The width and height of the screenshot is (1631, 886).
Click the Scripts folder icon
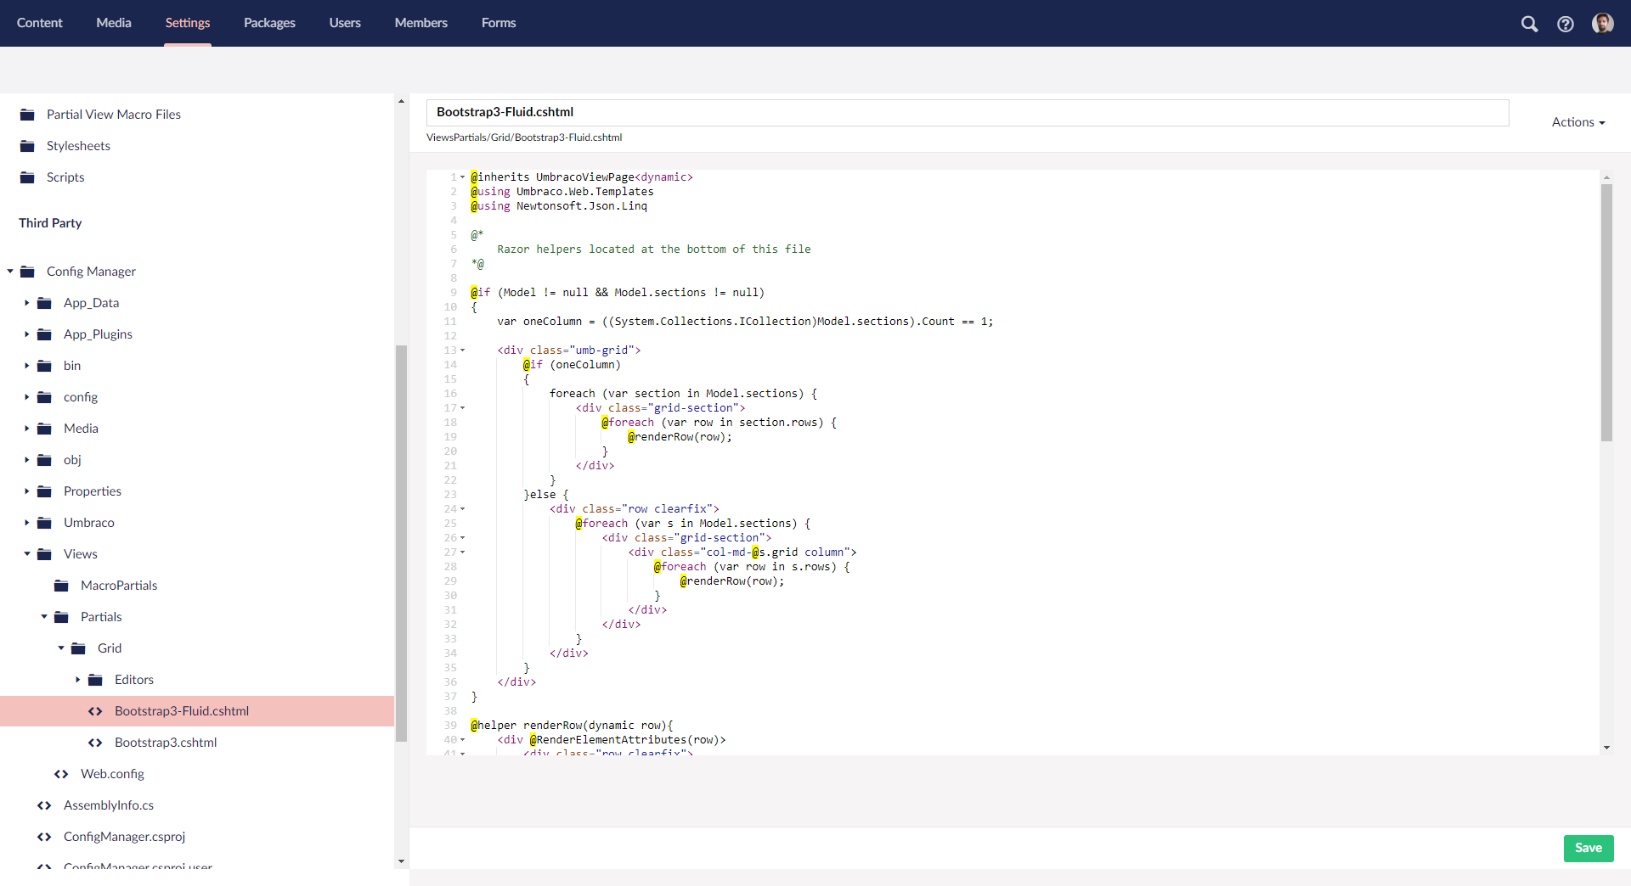(27, 177)
